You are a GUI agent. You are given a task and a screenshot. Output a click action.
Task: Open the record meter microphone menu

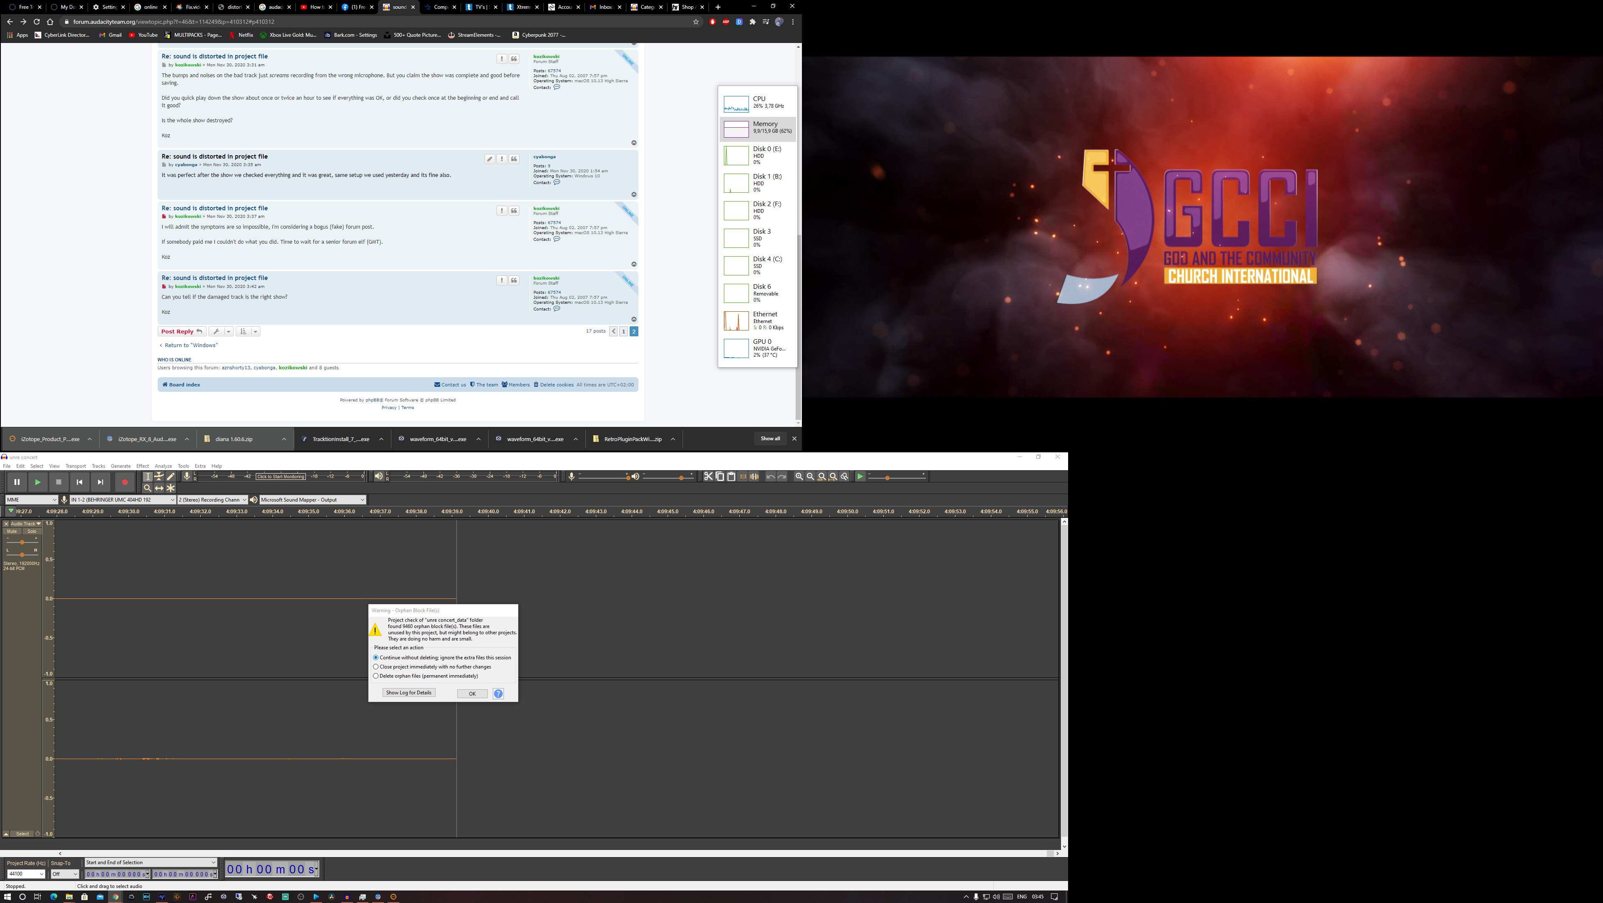(x=187, y=477)
